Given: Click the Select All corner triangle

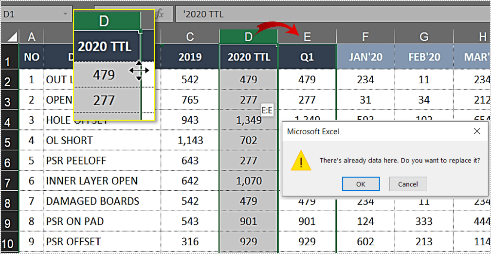Looking at the screenshot, I should pyautogui.click(x=12, y=37).
